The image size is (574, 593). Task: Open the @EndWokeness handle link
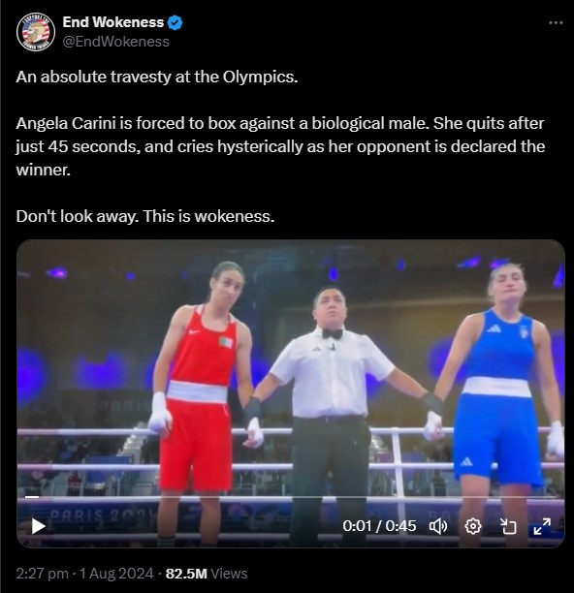coord(115,42)
